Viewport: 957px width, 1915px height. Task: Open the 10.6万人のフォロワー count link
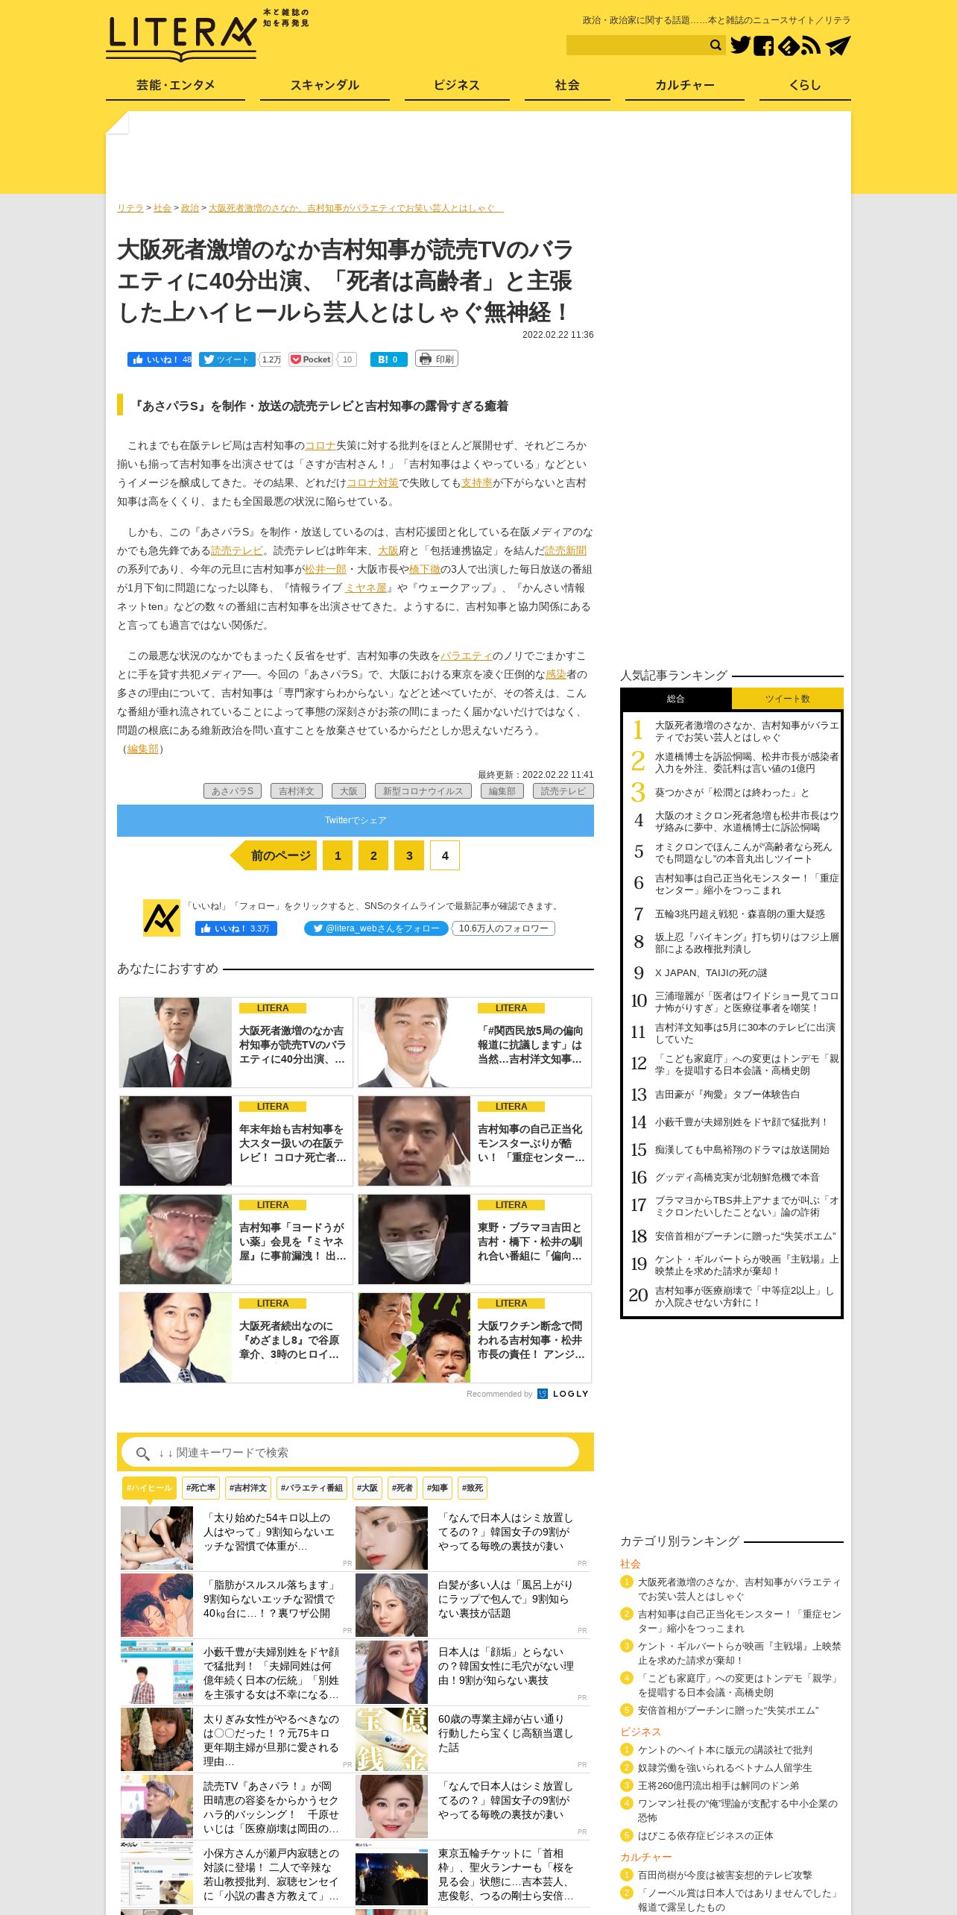(x=503, y=928)
